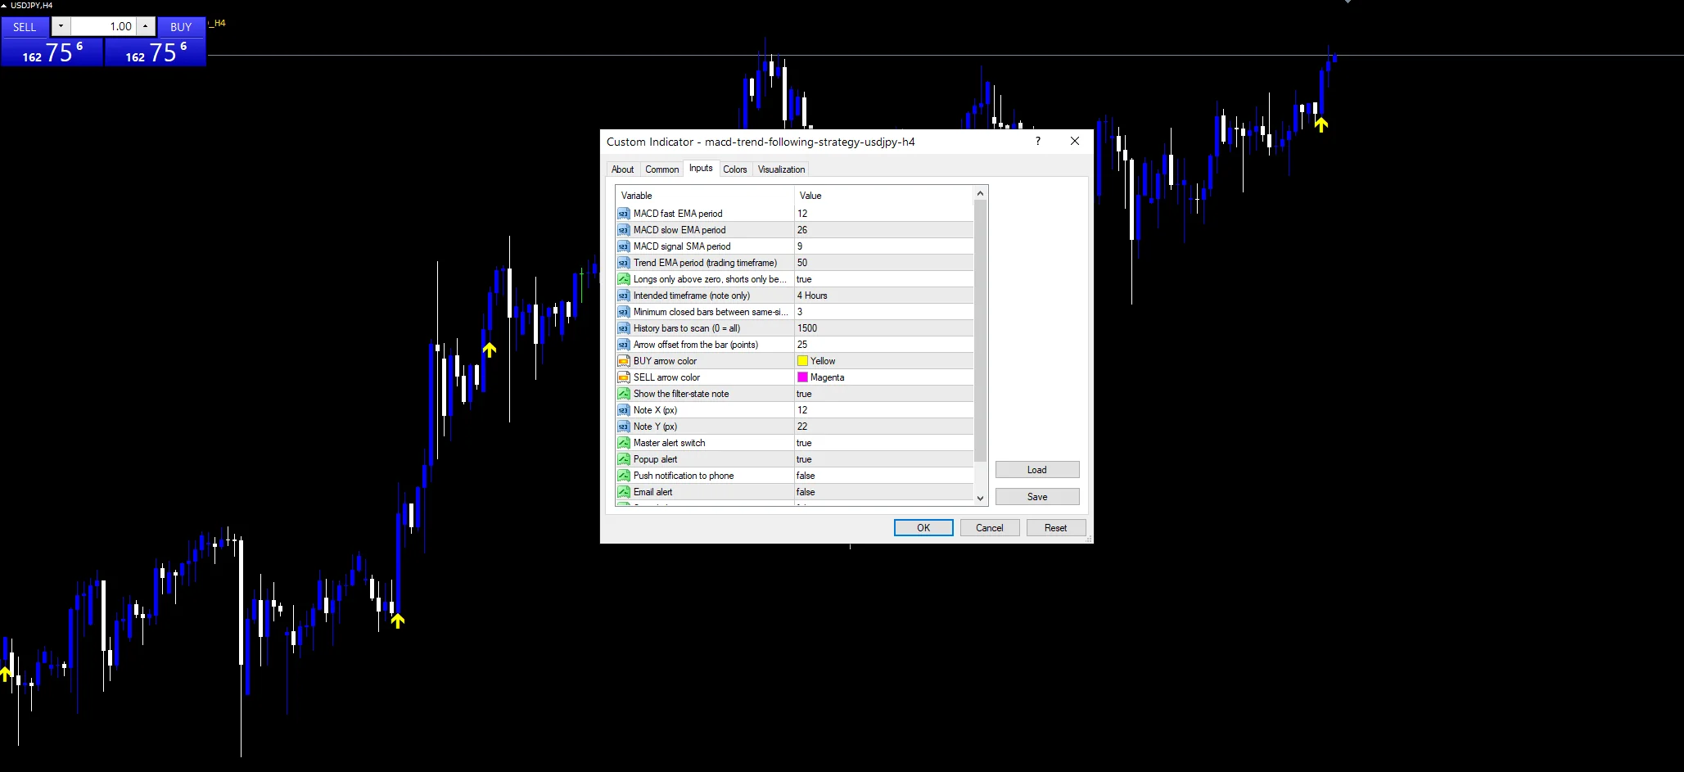
Task: Click the icon beside Trend EMA period
Action: (624, 263)
